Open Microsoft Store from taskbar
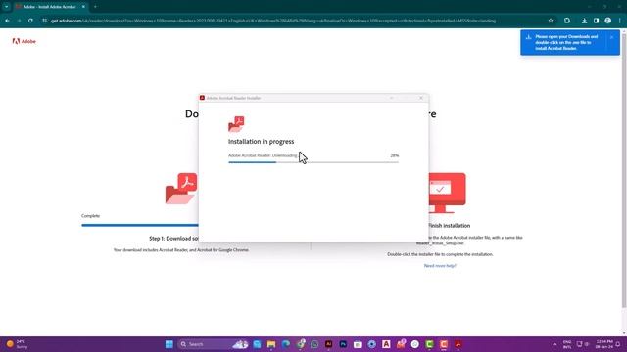Screen dimensions: 627x352 pyautogui.click(x=358, y=344)
